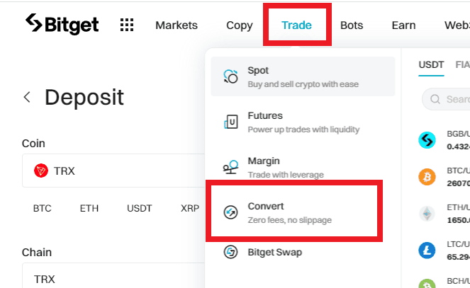Go back using the Deposit arrow
The height and width of the screenshot is (288, 470).
(x=27, y=97)
